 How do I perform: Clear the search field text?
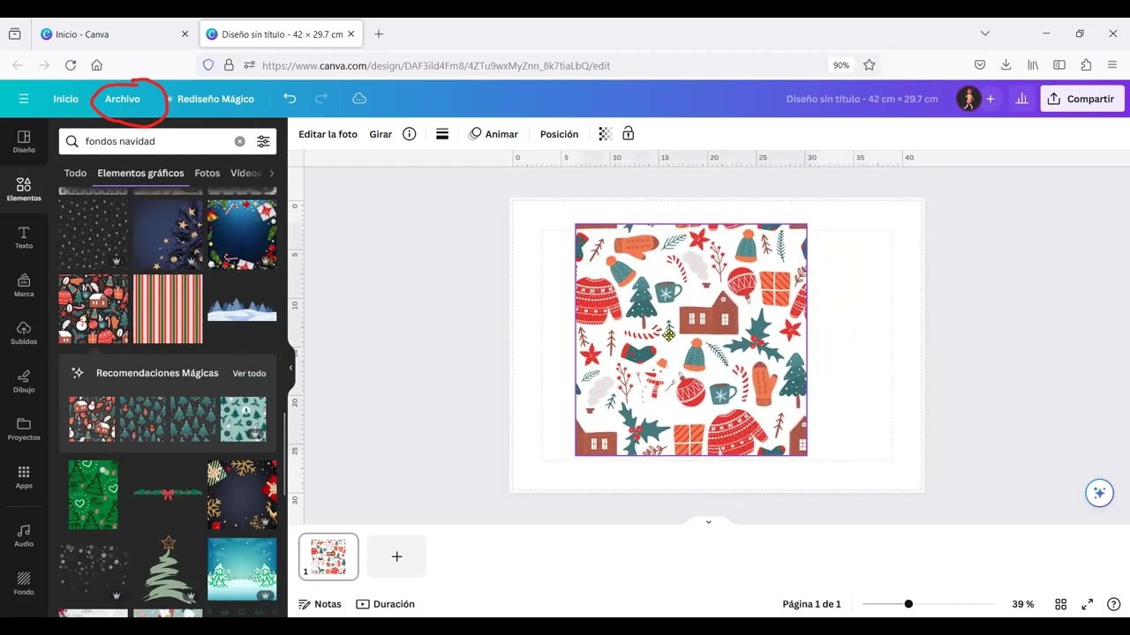(239, 141)
